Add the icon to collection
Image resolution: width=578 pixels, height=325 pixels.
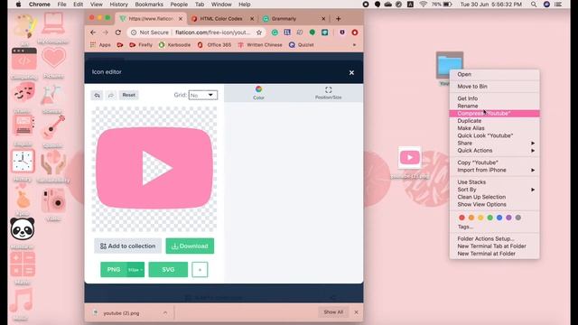tap(127, 246)
